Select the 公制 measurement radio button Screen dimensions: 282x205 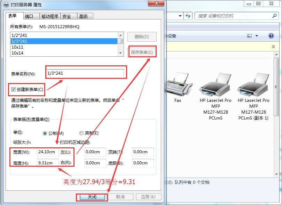click(45, 133)
